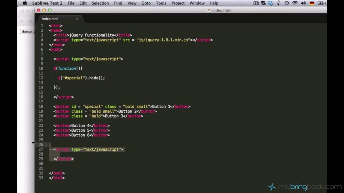The image size is (344, 193).
Task: Close the index.html tab
Action: (x=77, y=18)
